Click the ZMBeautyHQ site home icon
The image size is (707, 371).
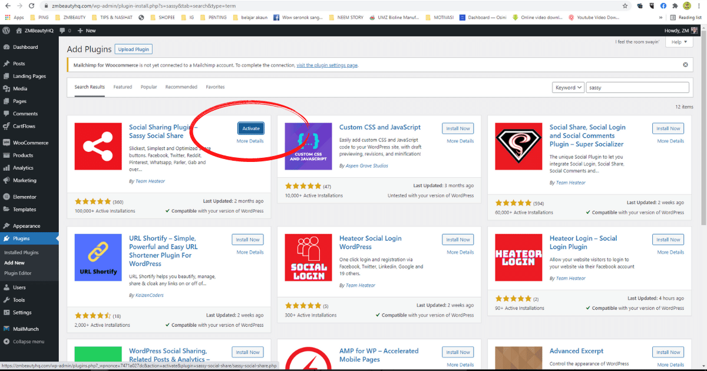[x=19, y=30]
